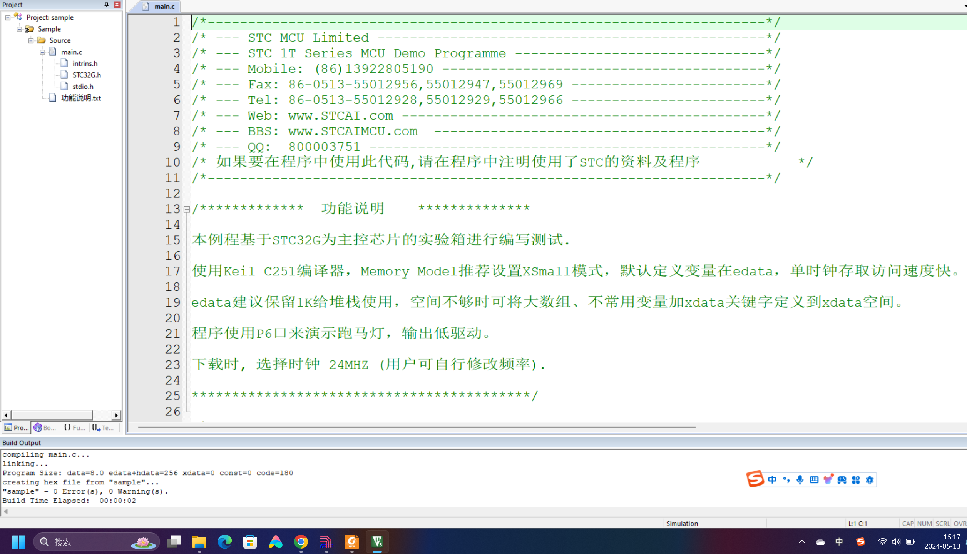
Task: Switch to the Templates (Te...) panel tab
Action: pyautogui.click(x=103, y=427)
